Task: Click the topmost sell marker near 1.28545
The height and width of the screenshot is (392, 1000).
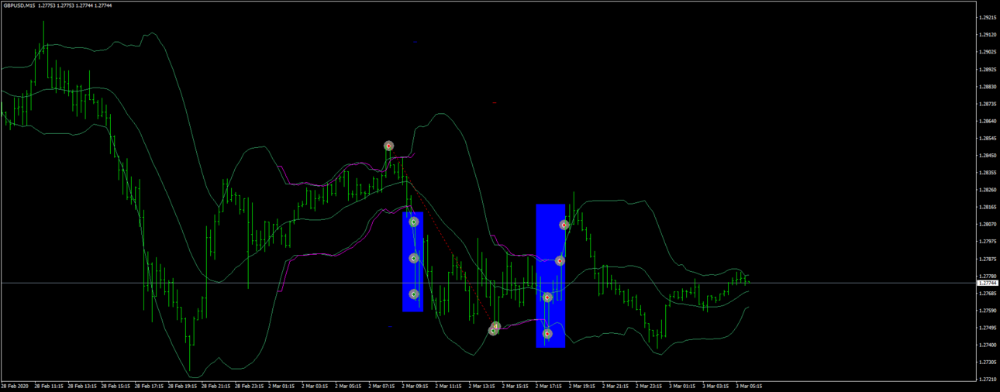Action: (389, 146)
